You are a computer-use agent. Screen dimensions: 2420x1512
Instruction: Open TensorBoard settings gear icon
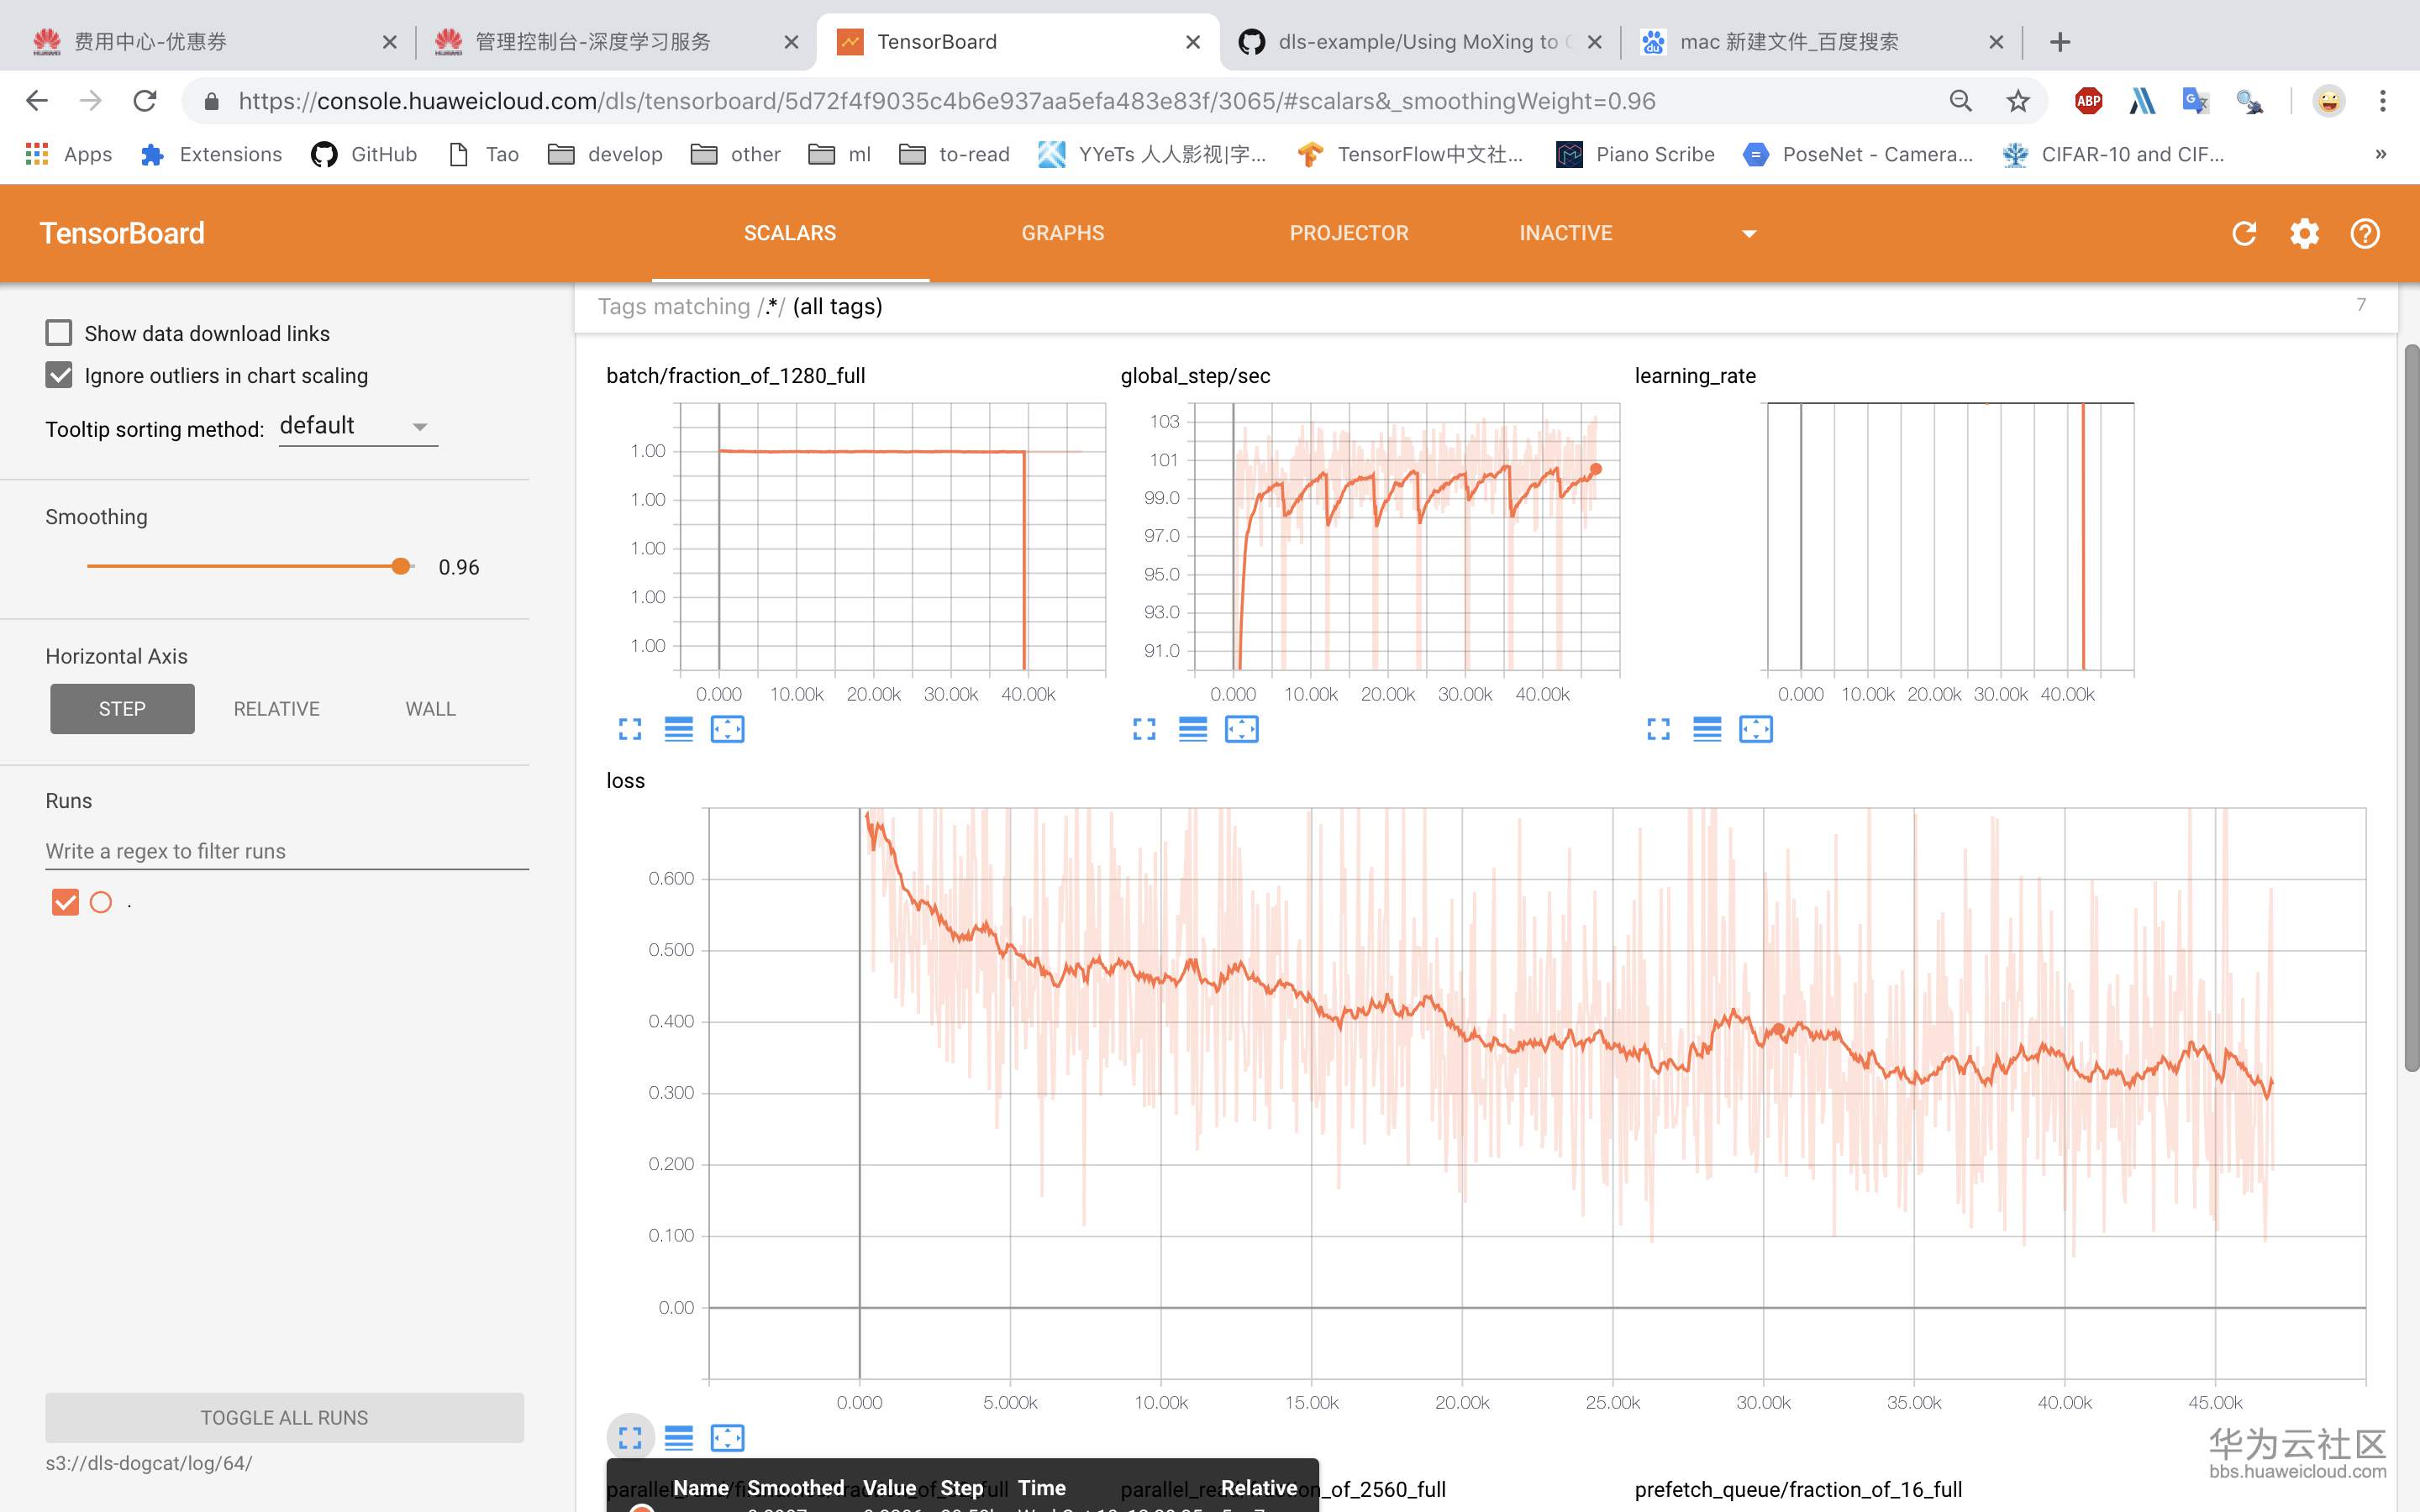click(2304, 233)
